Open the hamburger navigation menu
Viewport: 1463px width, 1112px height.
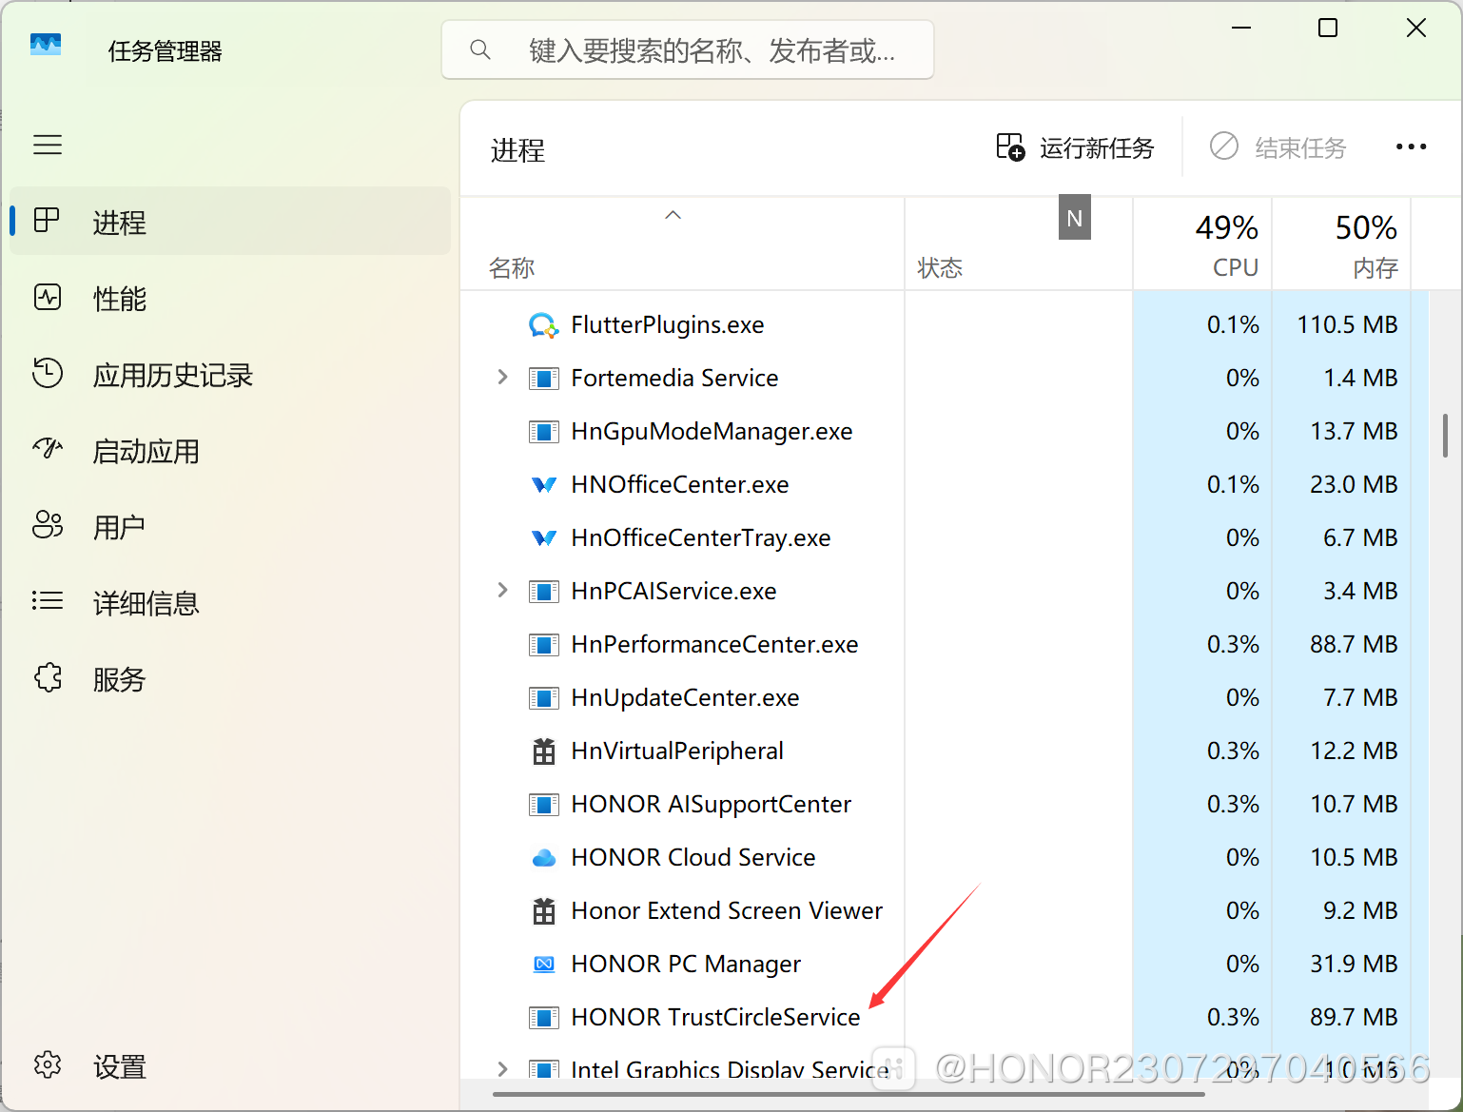[x=48, y=145]
